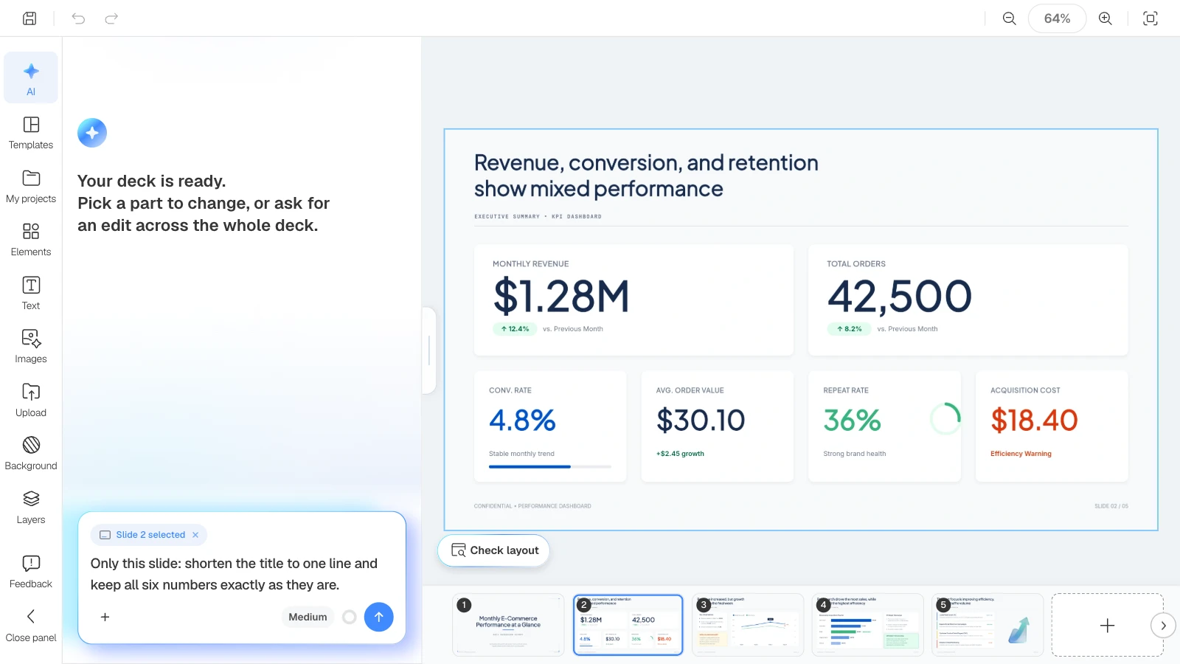Viewport: 1180px width, 664px height.
Task: Click the slide title text
Action: 646,176
